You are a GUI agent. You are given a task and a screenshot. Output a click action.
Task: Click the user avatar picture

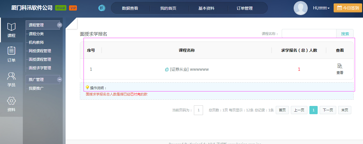301,8
